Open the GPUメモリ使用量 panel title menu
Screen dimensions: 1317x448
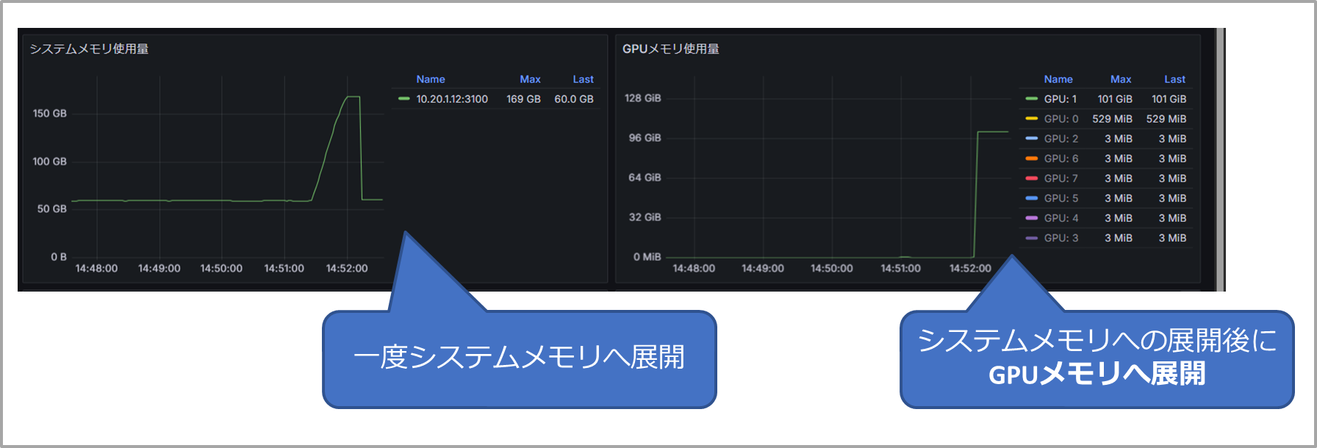(x=670, y=49)
